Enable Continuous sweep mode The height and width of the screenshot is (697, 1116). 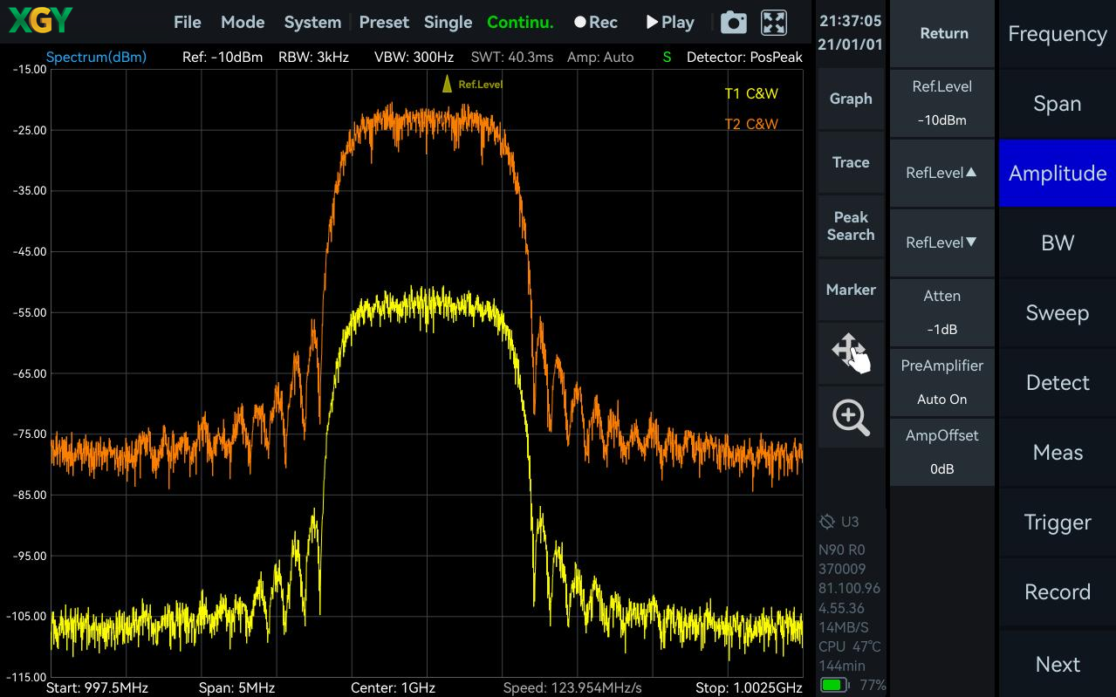pyautogui.click(x=520, y=23)
